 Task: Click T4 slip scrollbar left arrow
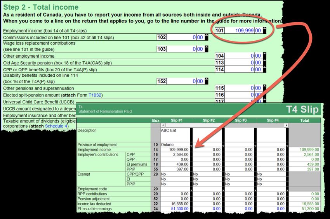[x=163, y=125]
